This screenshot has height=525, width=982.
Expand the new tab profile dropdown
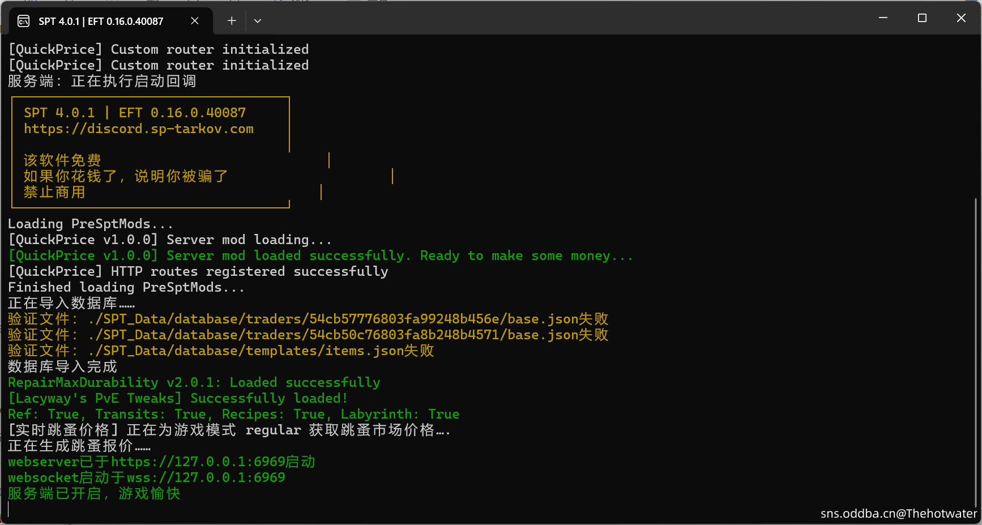(x=258, y=21)
